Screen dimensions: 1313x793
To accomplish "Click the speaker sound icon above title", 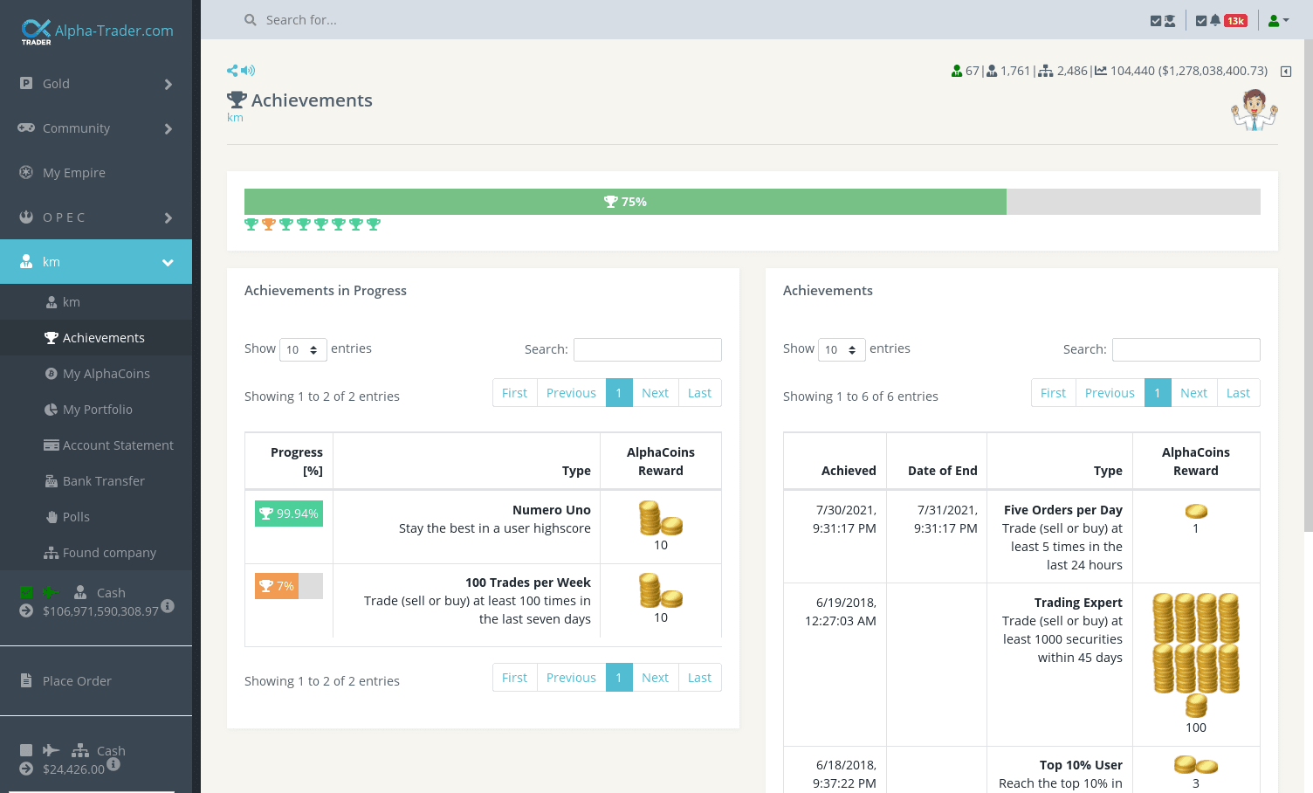I will 248,71.
